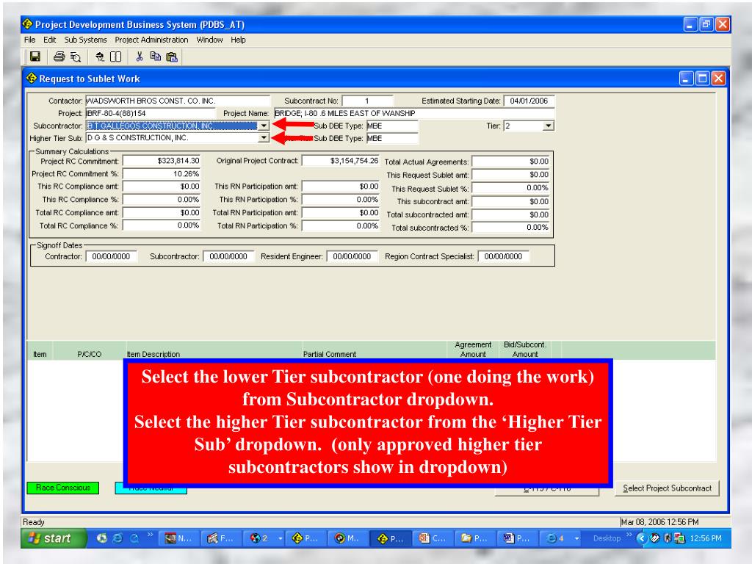
Task: Click the Subcontract No field
Action: coord(367,101)
